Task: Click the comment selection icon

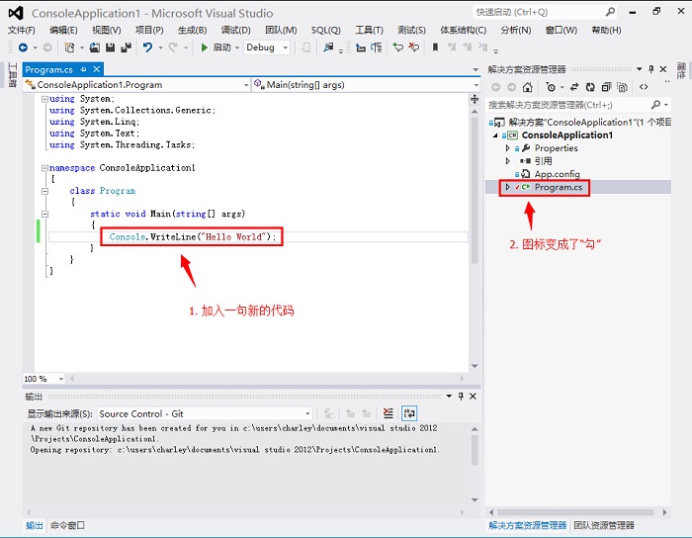Action: pyautogui.click(x=398, y=47)
